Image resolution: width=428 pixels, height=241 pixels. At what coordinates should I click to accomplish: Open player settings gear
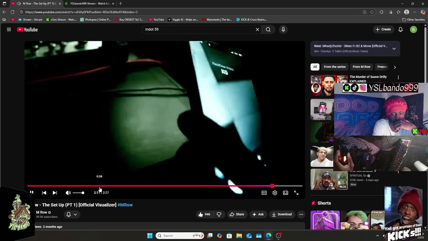point(275,193)
